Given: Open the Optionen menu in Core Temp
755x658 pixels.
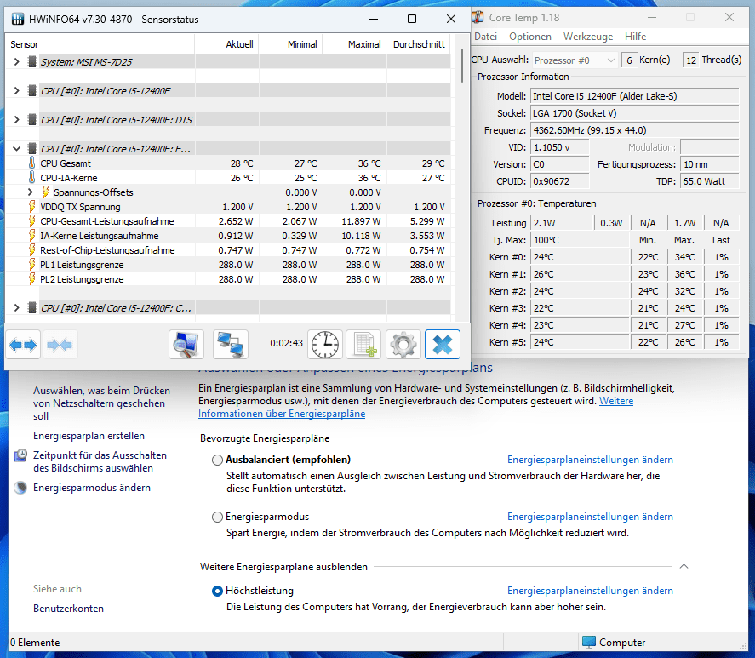Looking at the screenshot, I should pos(530,37).
